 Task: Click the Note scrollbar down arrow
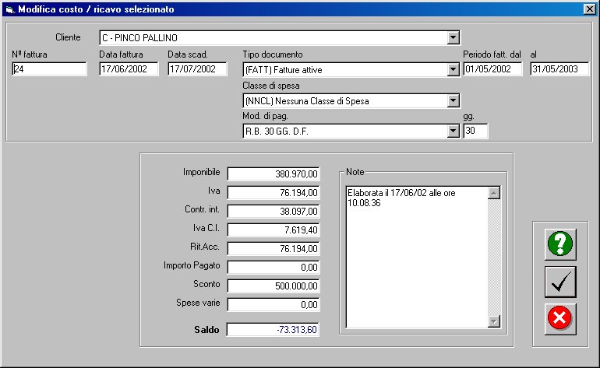(x=494, y=321)
